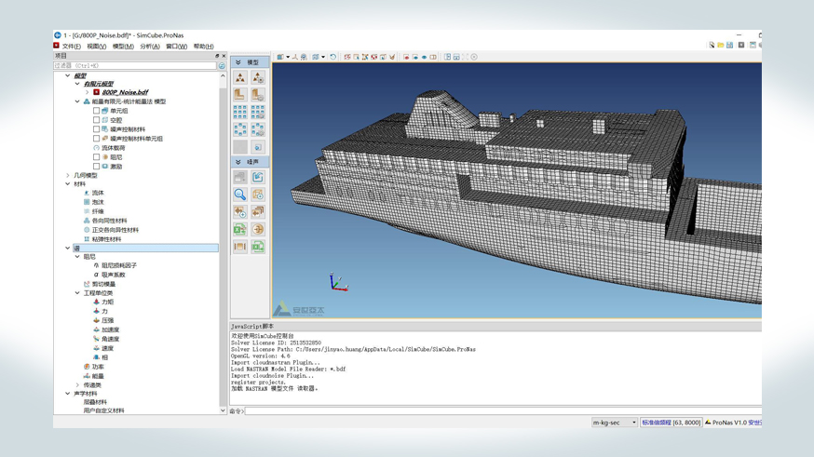Click the open folder icon at top right
Screen dimensions: 814x457
coord(721,45)
